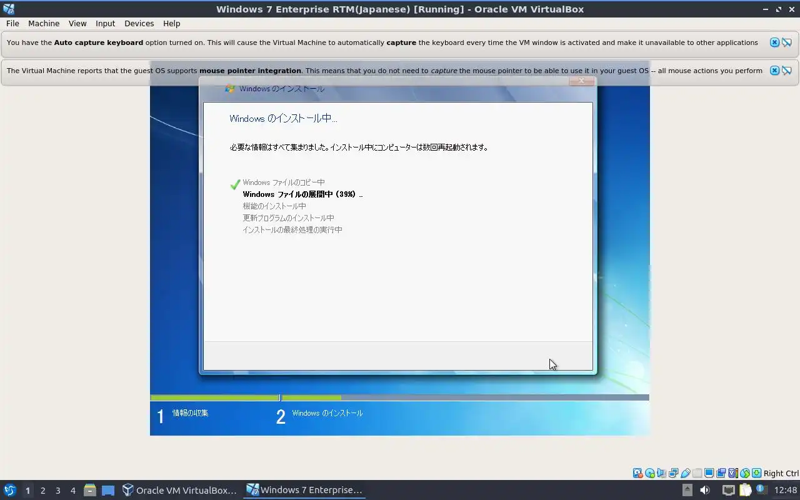Click the USB devices status indicator

coord(686,473)
